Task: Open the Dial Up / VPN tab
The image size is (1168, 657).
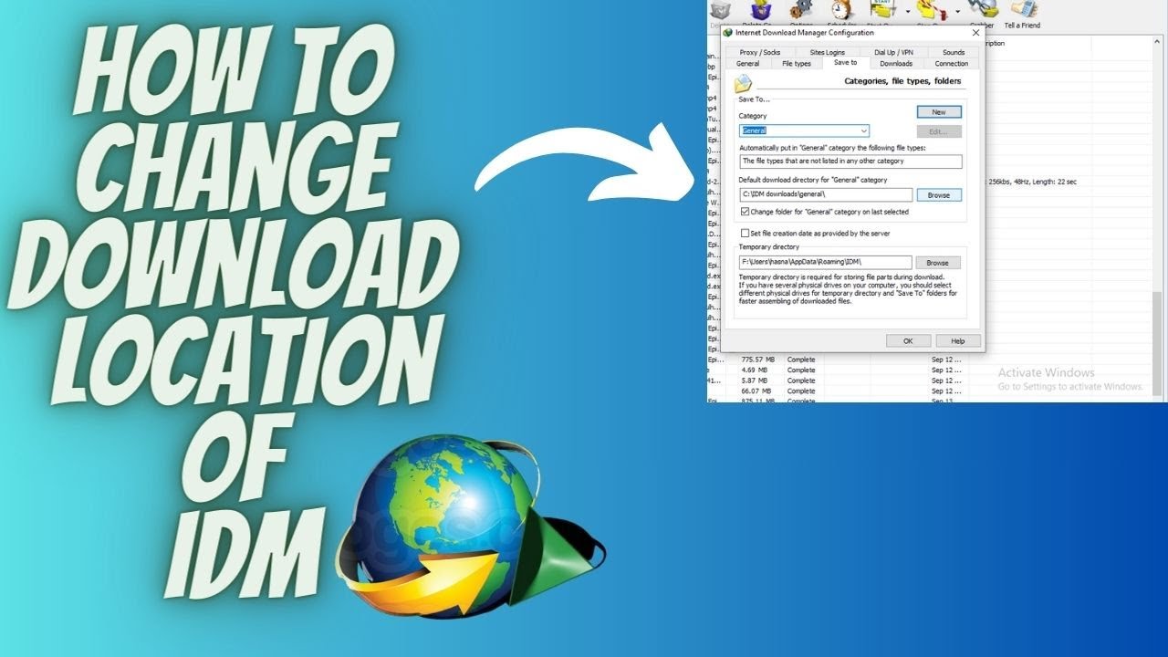Action: point(893,53)
